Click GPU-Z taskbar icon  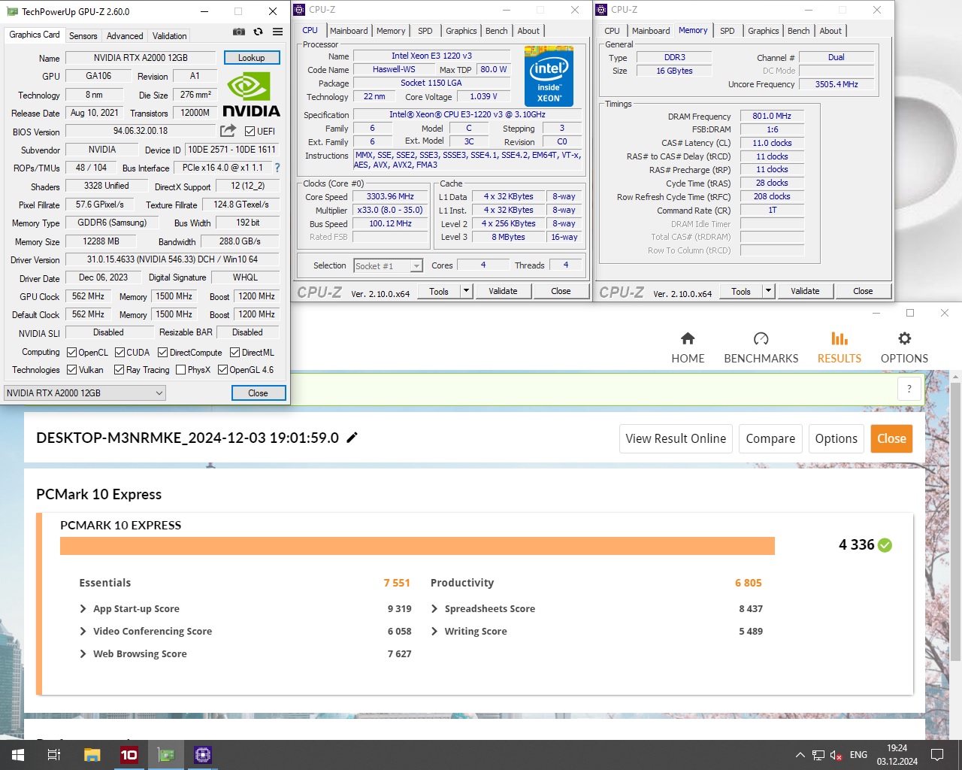click(x=166, y=755)
